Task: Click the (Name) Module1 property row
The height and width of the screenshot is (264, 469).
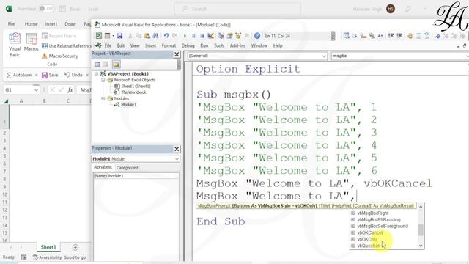Action: (x=136, y=176)
